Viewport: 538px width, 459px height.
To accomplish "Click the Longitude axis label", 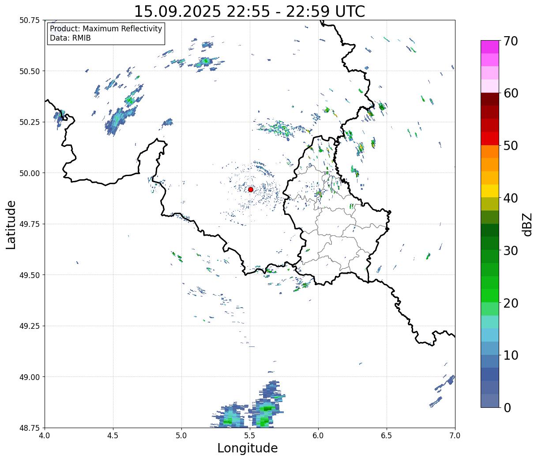I will 248,448.
